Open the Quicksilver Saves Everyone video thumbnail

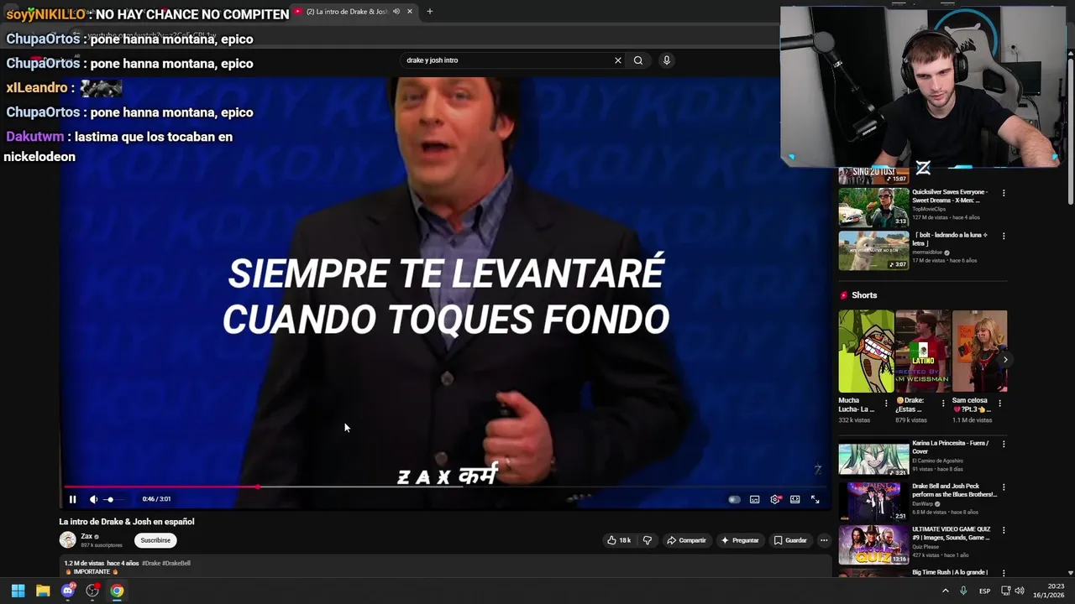tap(873, 207)
